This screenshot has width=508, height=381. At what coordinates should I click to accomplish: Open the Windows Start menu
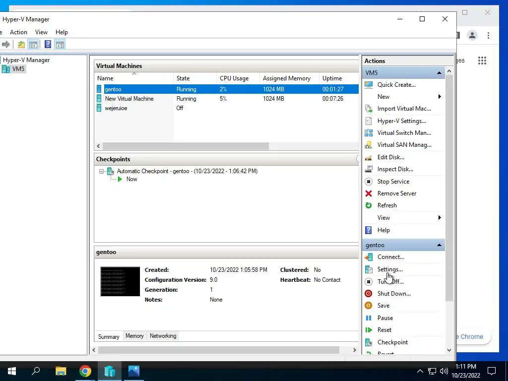pos(12,371)
